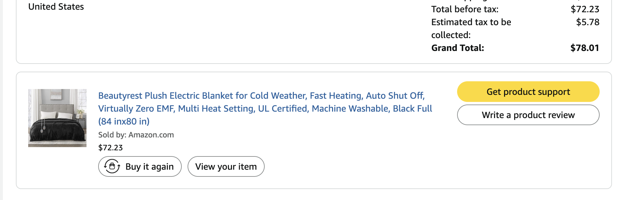The width and height of the screenshot is (622, 200).
Task: Click the Sold by: Amazon.com text
Action: coord(136,135)
